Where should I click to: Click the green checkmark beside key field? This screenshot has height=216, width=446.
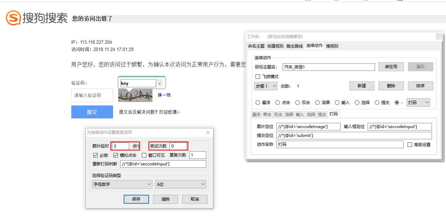tap(160, 83)
